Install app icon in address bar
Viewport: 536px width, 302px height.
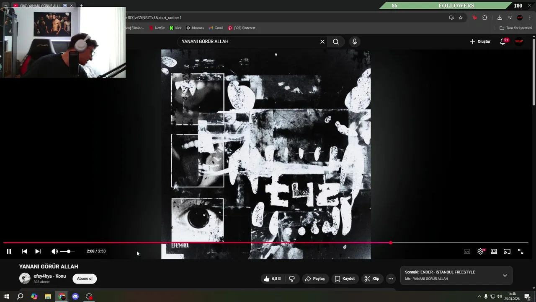click(451, 18)
